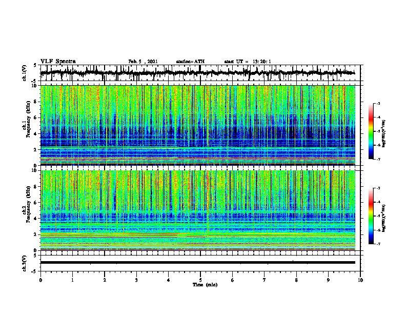
Task: Click the ch.1 spectrogram plot
Action: pos(197,125)
